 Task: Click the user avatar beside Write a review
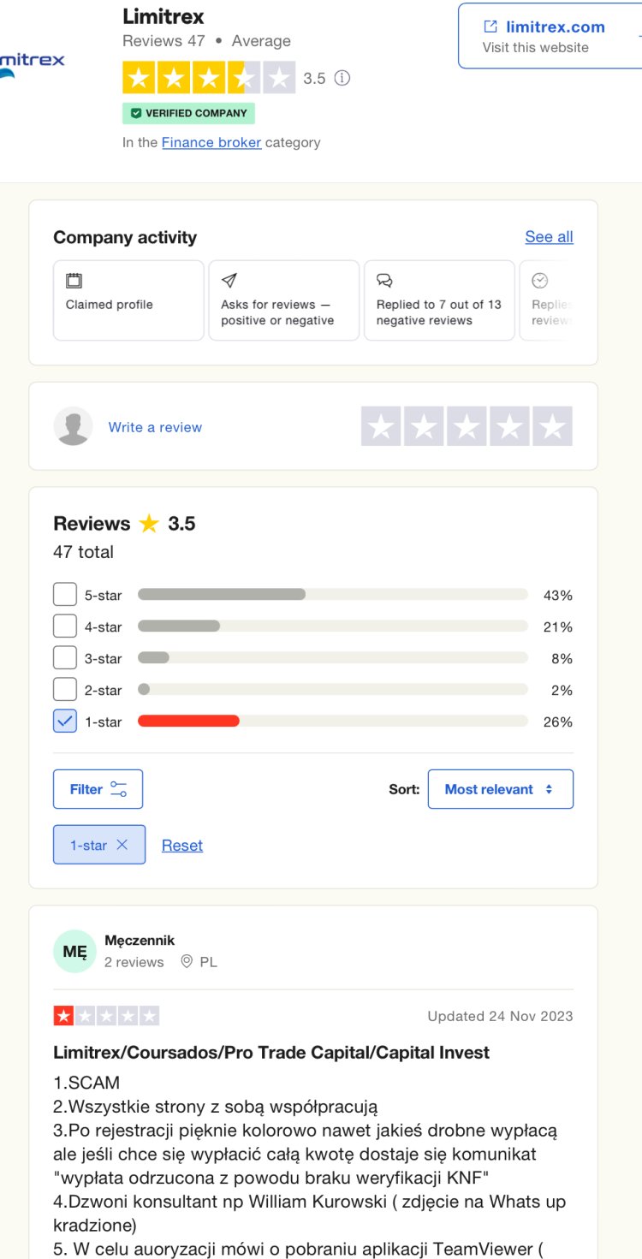73,426
